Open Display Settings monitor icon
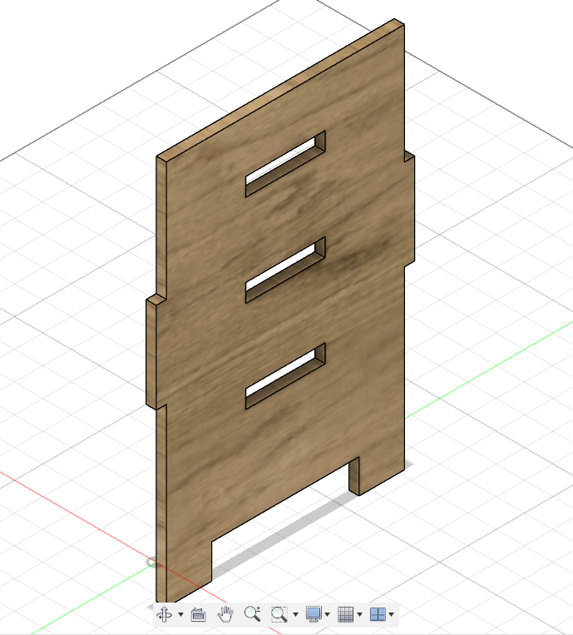Viewport: 573px width, 635px height. pos(314,614)
